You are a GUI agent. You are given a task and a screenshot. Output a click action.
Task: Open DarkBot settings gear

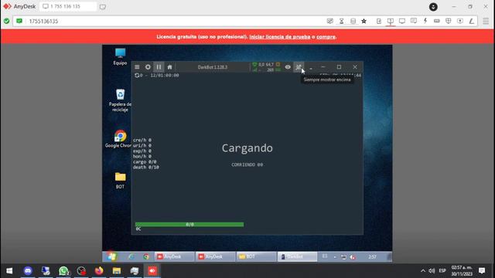coord(148,67)
